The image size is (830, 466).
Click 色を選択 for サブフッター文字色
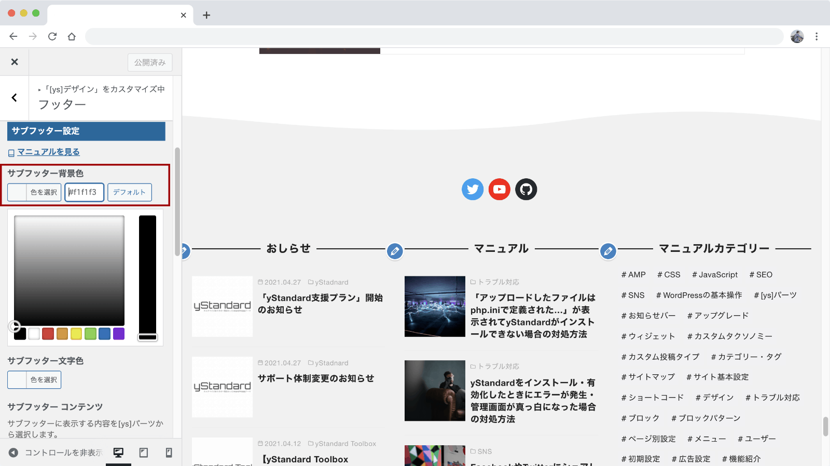pos(34,380)
